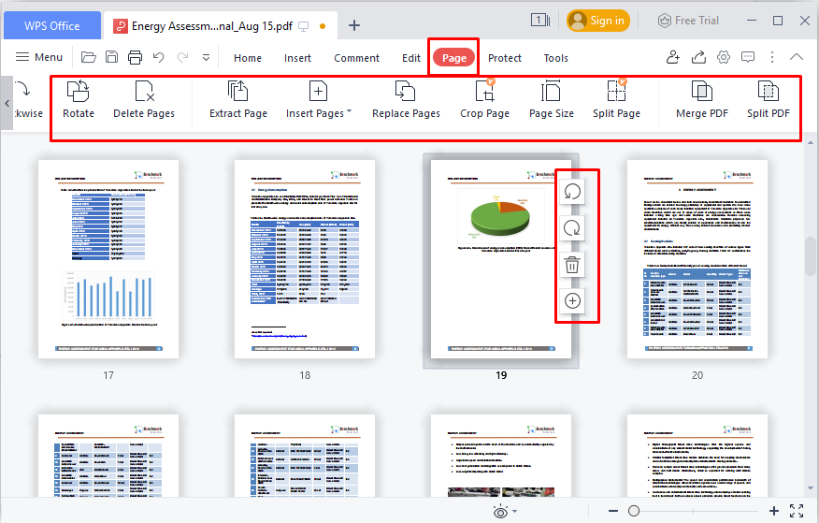The image size is (819, 523).
Task: Click the Rotate pages tool
Action: 79,100
